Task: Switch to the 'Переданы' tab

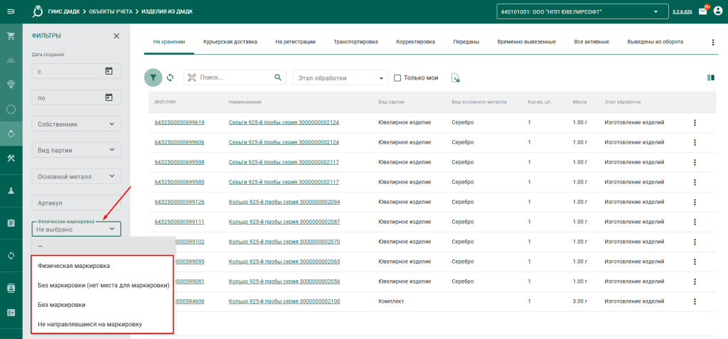Action: 466,42
